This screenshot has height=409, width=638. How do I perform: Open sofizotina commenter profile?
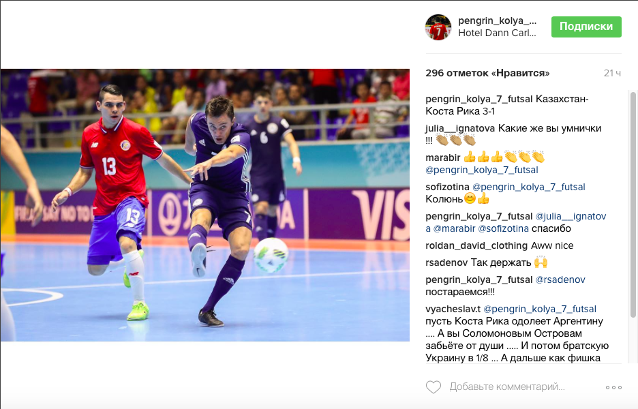447,187
